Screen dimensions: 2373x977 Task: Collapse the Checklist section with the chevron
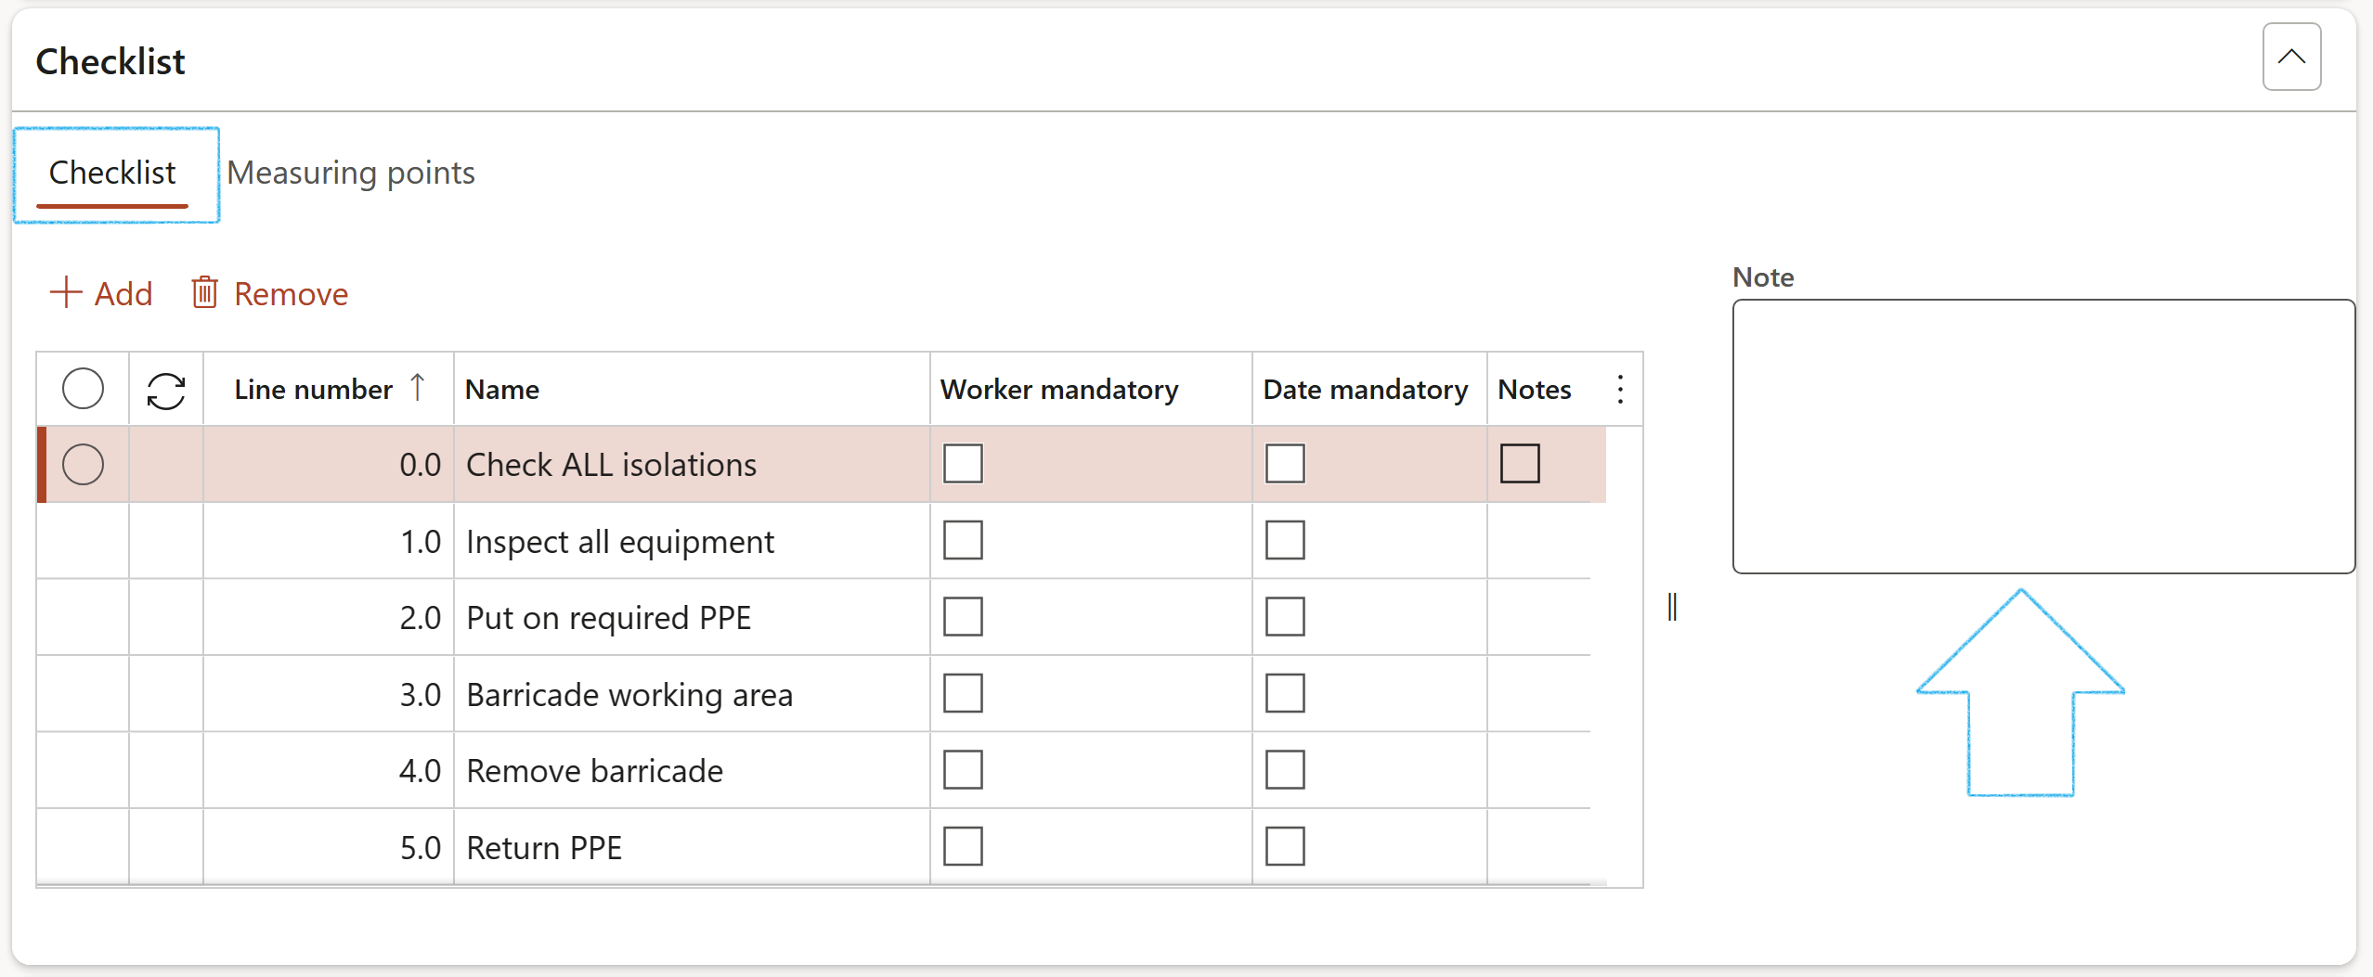(2291, 57)
